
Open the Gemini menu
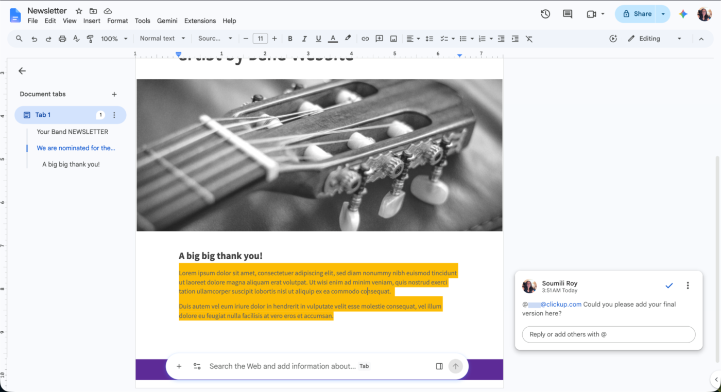point(167,21)
